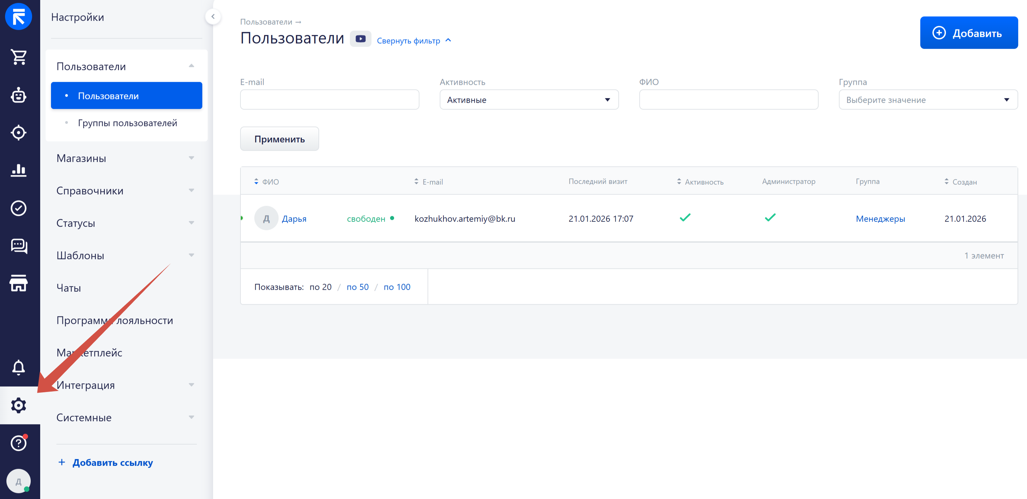Click the E-mail filter input field
Screen dimensions: 1027x499
pyautogui.click(x=329, y=100)
